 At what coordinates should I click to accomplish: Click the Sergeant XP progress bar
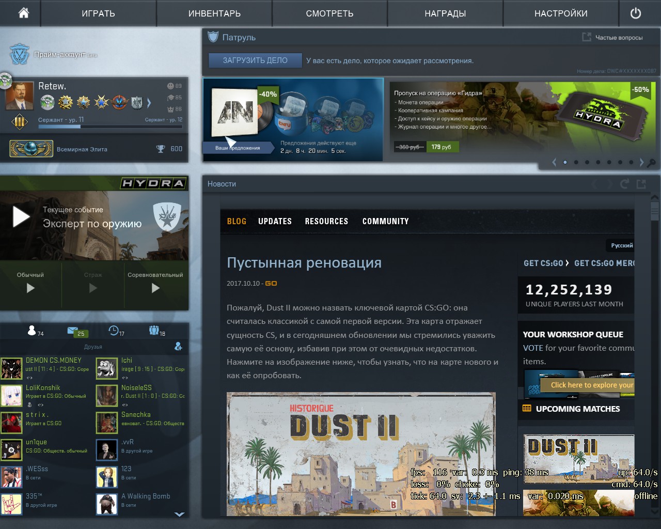point(110,126)
